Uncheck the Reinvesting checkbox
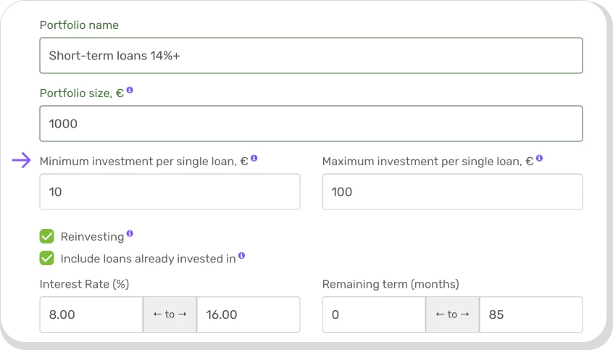This screenshot has width=613, height=350. (47, 236)
